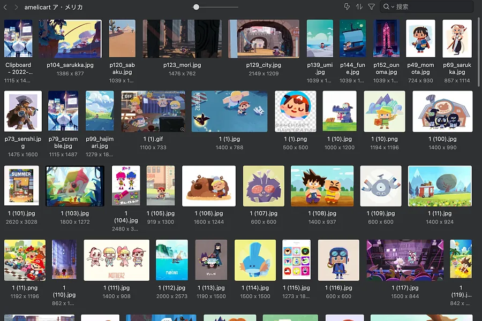Click the 1386 x 877 dimensions text
The height and width of the screenshot is (321, 482).
click(70, 73)
